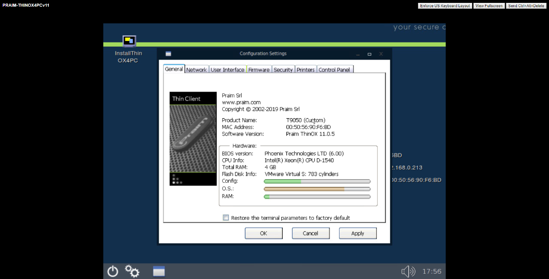
Task: Open the InstallThinOX4PC desktop icon
Action: click(129, 49)
